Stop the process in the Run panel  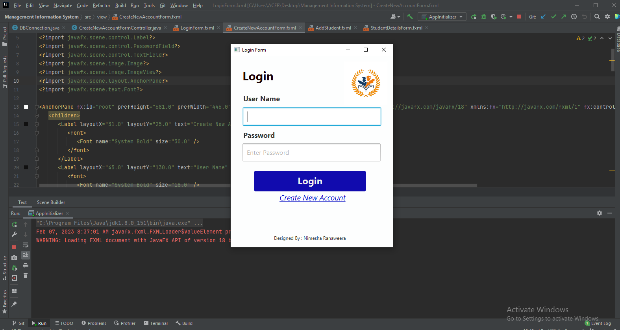coord(14,247)
